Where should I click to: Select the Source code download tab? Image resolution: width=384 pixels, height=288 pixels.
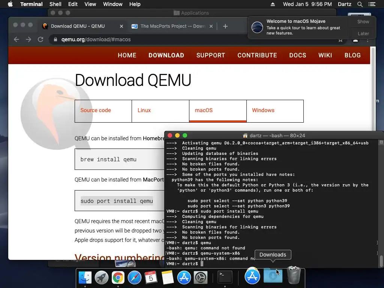pos(103,111)
